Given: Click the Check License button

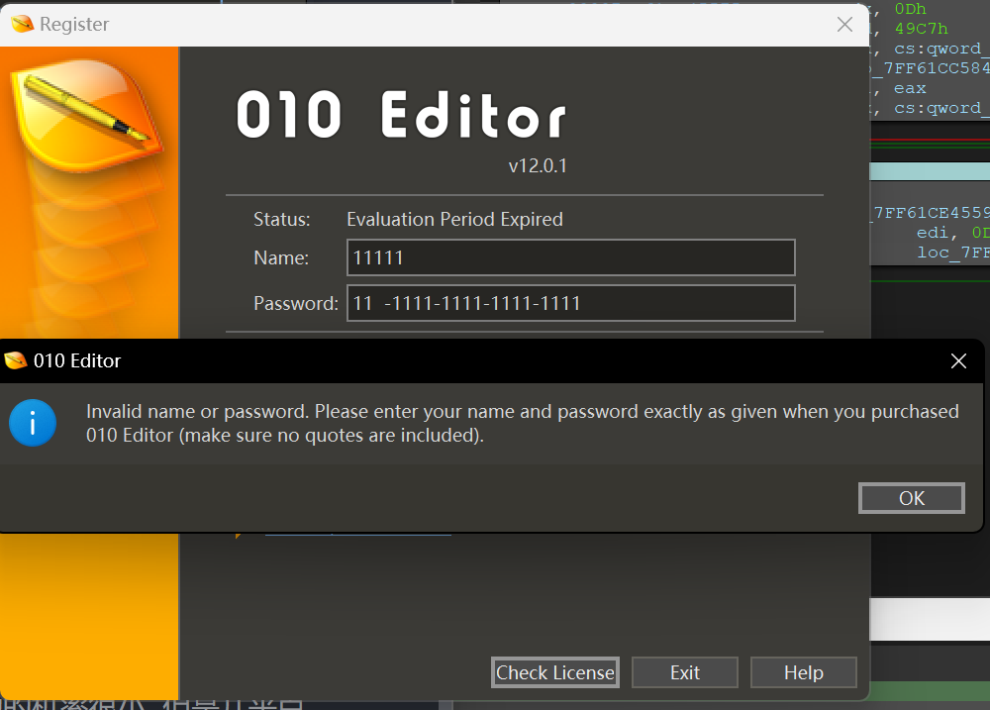Looking at the screenshot, I should click(x=555, y=672).
